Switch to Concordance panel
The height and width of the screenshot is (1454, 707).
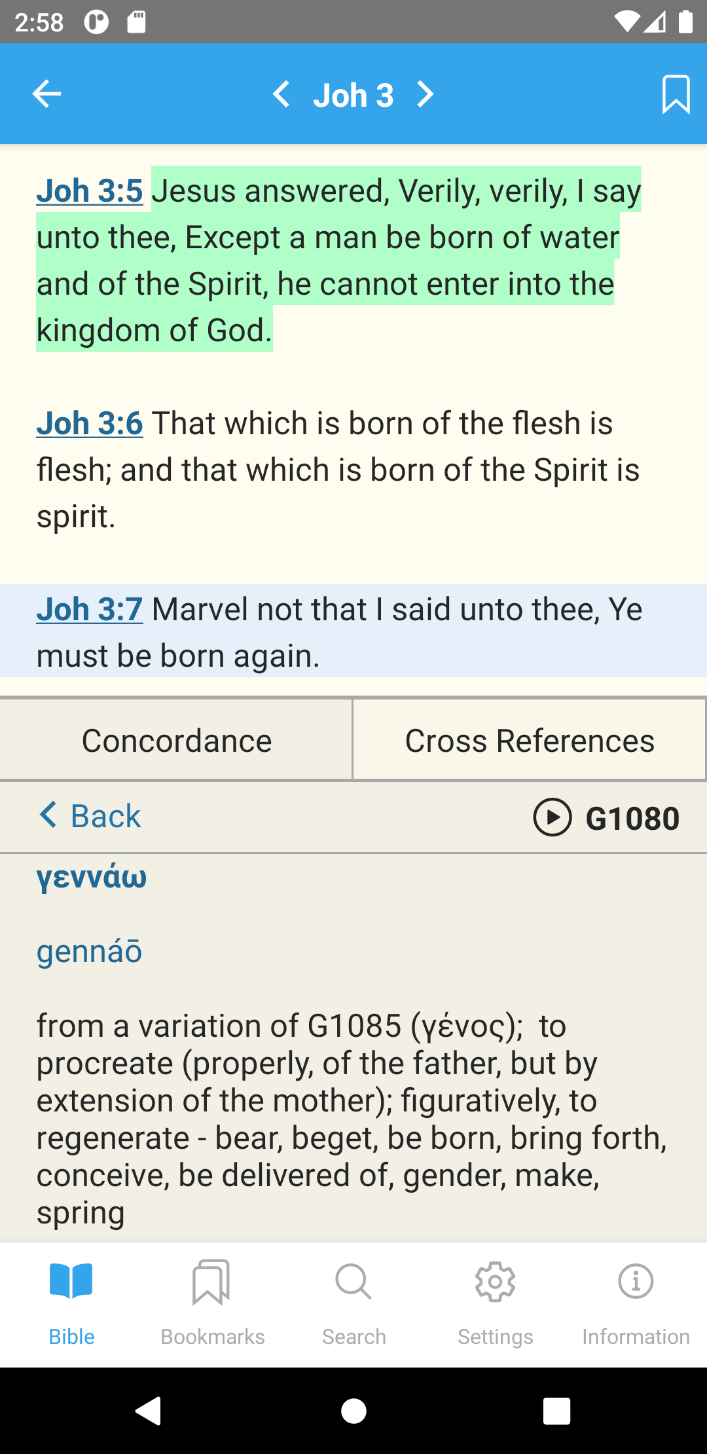(176, 741)
